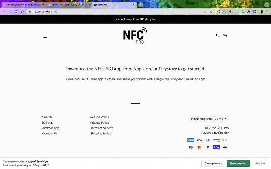Click the Diners Club payment icon

pyautogui.click(x=208, y=140)
